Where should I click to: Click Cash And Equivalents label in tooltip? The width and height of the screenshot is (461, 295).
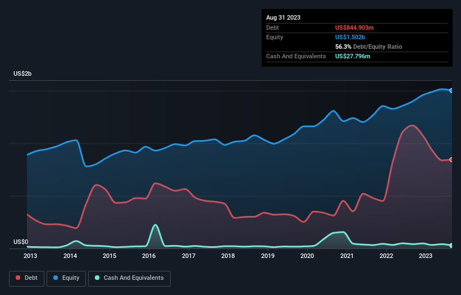(296, 56)
